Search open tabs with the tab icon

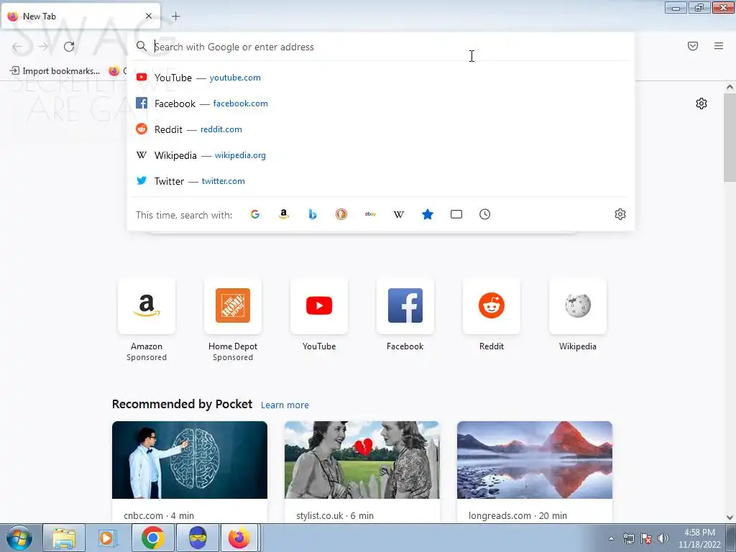pos(456,214)
